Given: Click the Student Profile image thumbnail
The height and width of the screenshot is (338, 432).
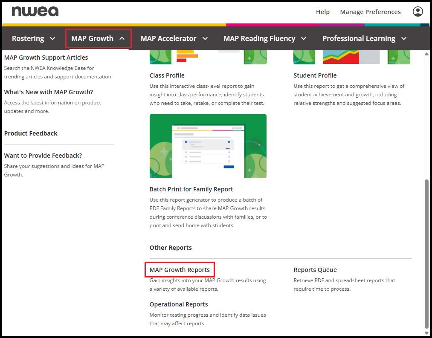Looking at the screenshot, I should click(x=351, y=58).
